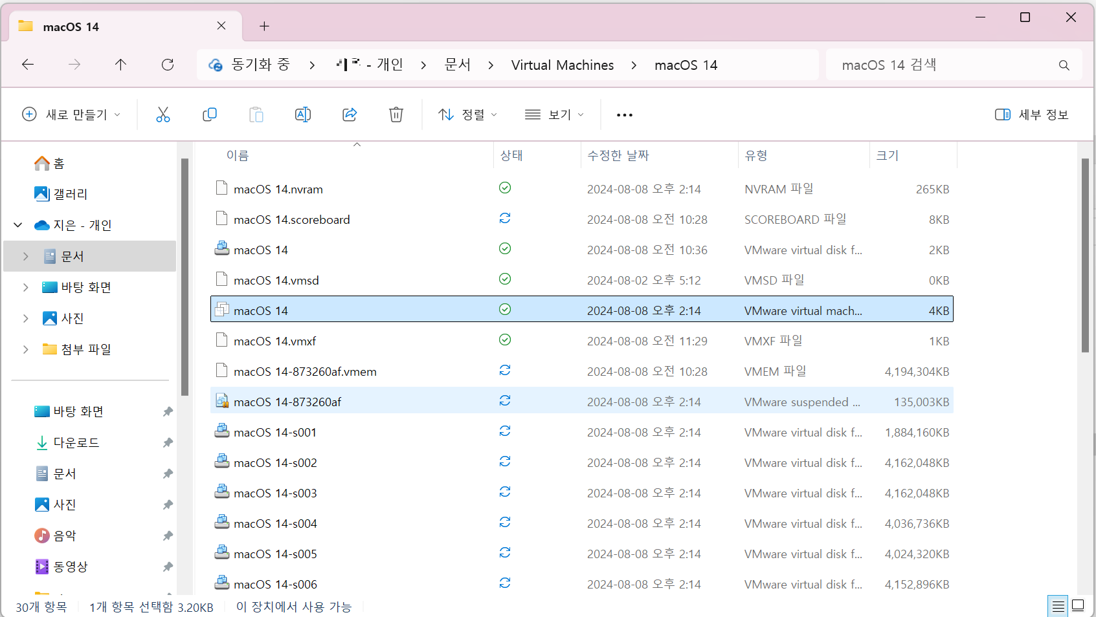Close the macOS 14 tab
This screenshot has height=617, width=1096.
[x=221, y=26]
